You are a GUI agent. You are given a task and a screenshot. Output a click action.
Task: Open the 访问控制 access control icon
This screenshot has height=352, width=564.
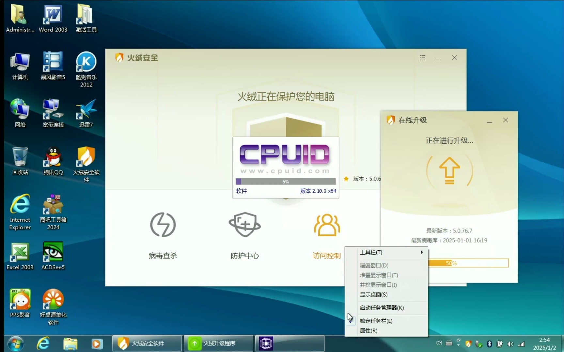click(327, 225)
